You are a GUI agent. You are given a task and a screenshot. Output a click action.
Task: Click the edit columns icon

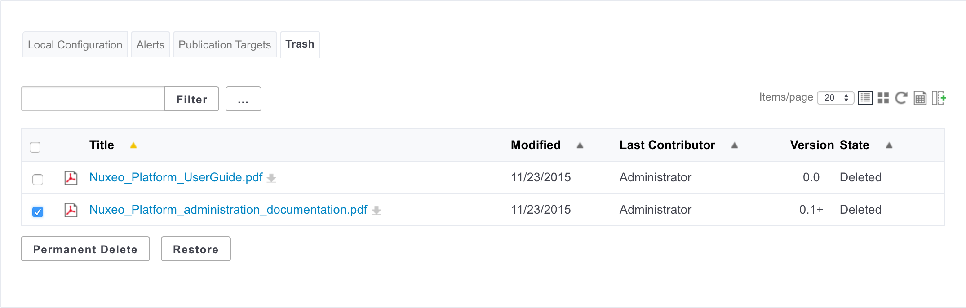tap(939, 98)
